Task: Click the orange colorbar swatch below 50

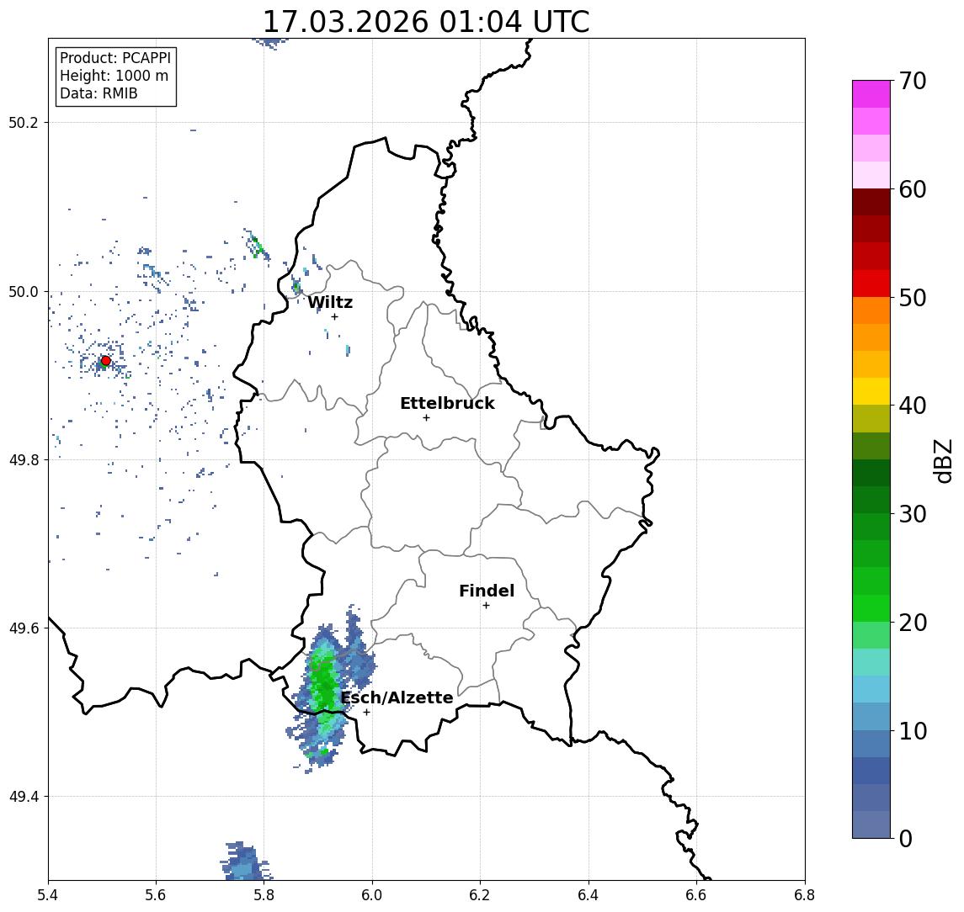Action: [x=871, y=310]
